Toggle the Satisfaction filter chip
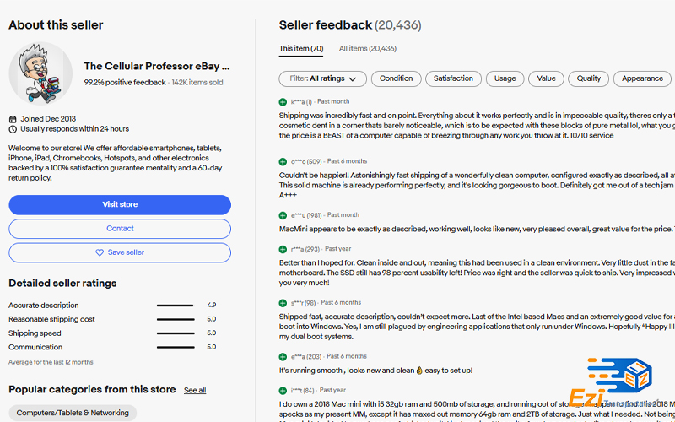 point(453,78)
